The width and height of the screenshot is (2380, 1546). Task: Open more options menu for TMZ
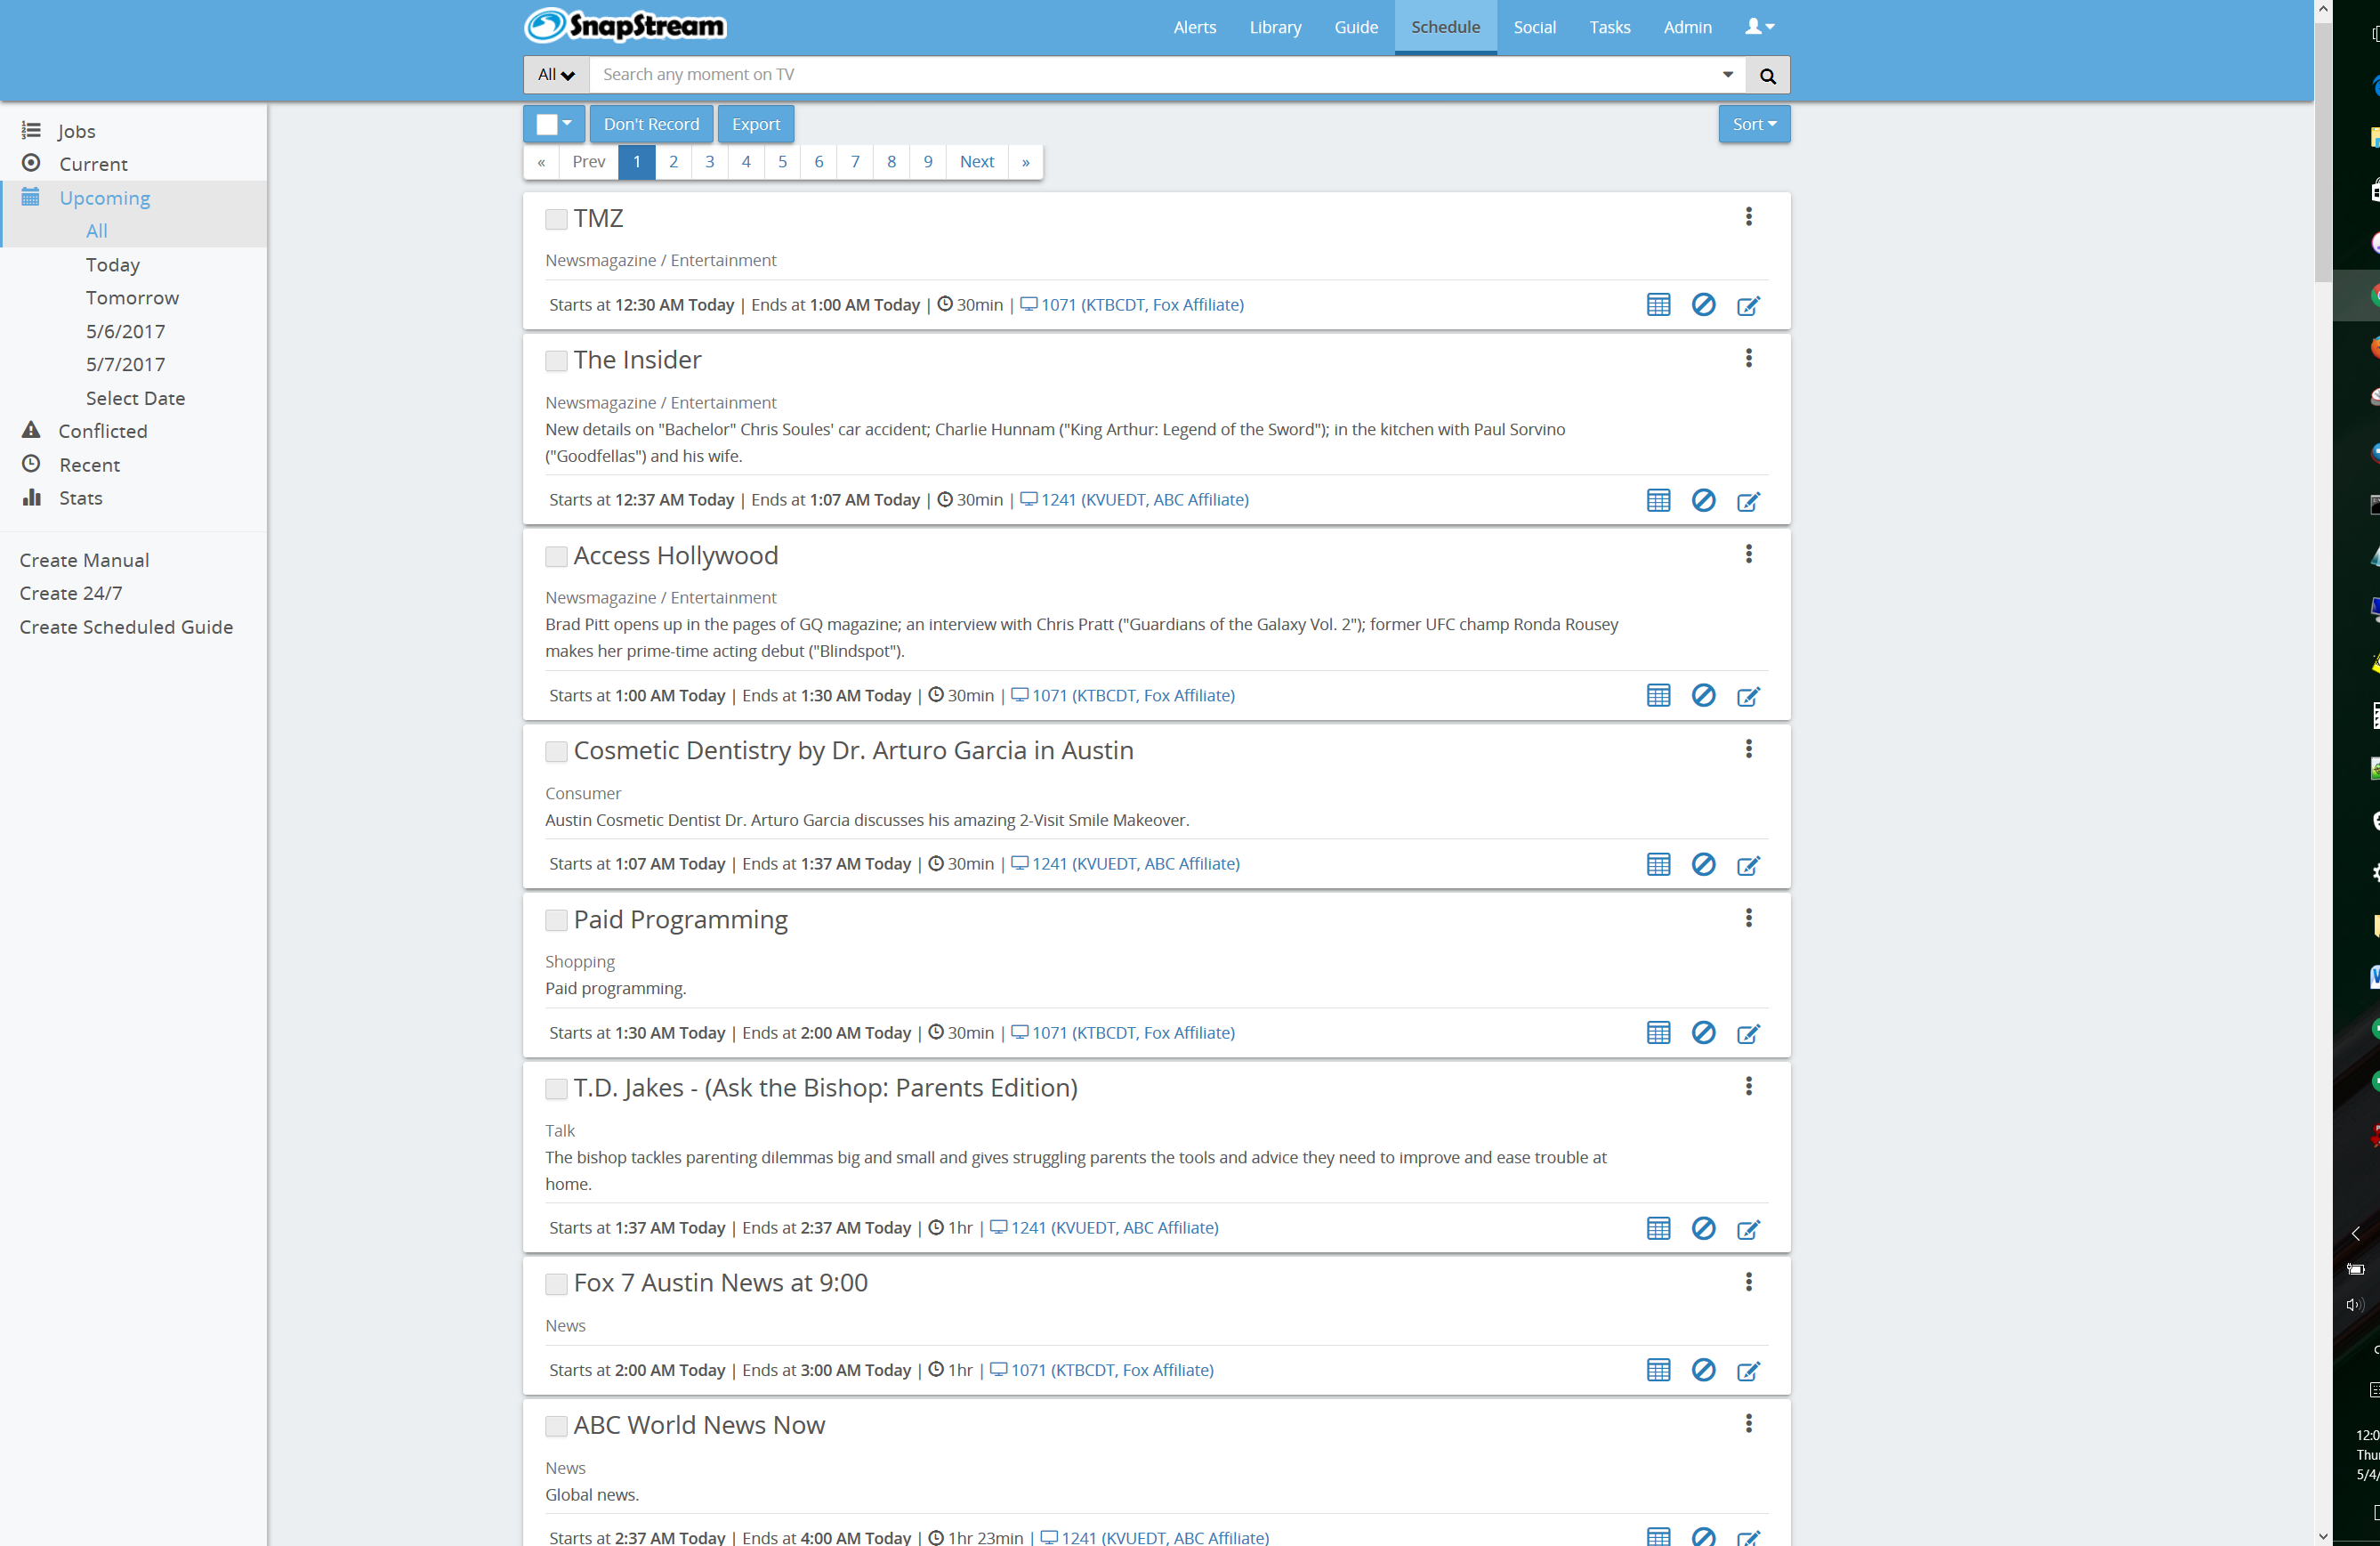(1748, 217)
